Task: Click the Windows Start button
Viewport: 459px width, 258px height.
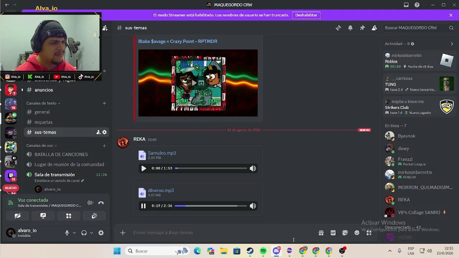Action: pos(117,251)
